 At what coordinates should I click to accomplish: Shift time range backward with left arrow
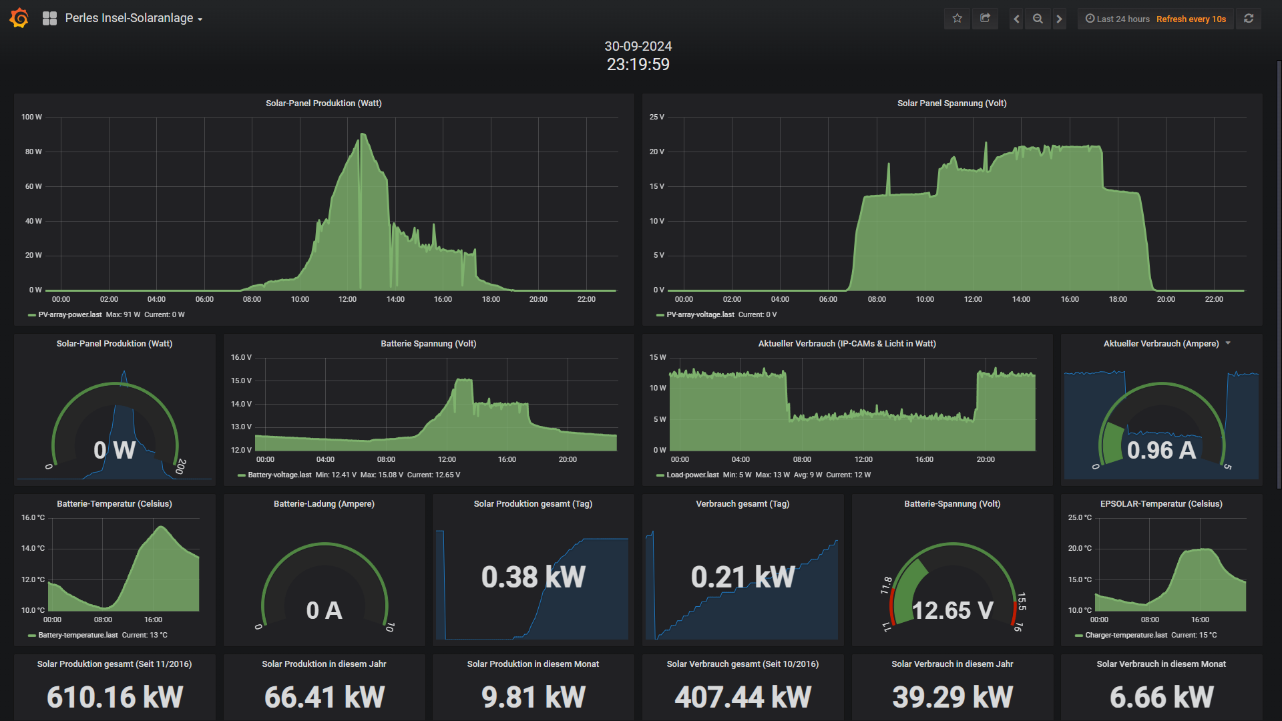1016,19
